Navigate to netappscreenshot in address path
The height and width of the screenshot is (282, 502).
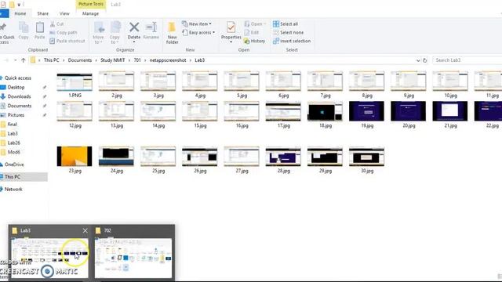(168, 60)
